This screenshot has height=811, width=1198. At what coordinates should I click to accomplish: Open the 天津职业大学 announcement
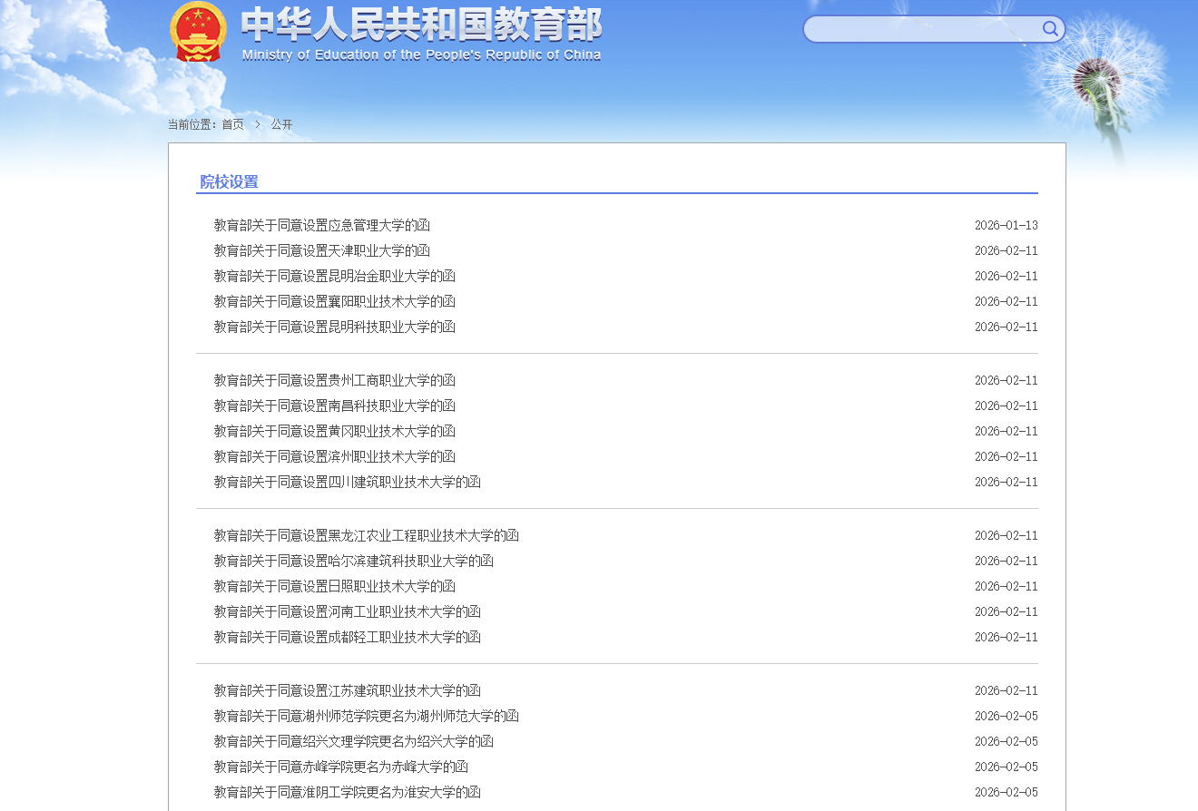[x=321, y=250]
